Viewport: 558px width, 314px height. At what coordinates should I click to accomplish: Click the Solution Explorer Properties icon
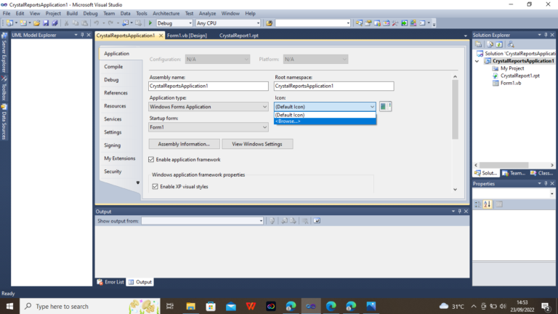478,44
